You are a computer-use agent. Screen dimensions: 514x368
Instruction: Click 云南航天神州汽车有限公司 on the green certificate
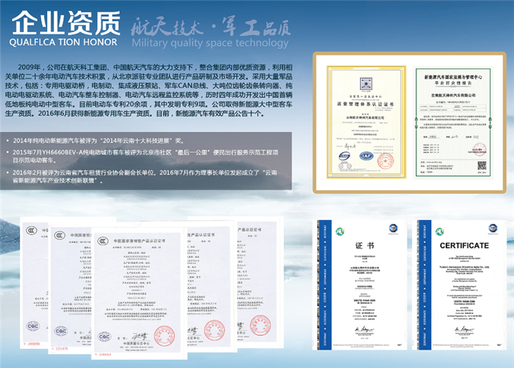pos(453,95)
